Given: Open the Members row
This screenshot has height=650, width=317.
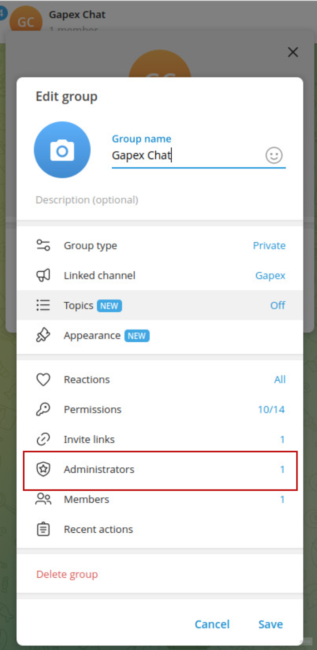Looking at the screenshot, I should pyautogui.click(x=160, y=499).
